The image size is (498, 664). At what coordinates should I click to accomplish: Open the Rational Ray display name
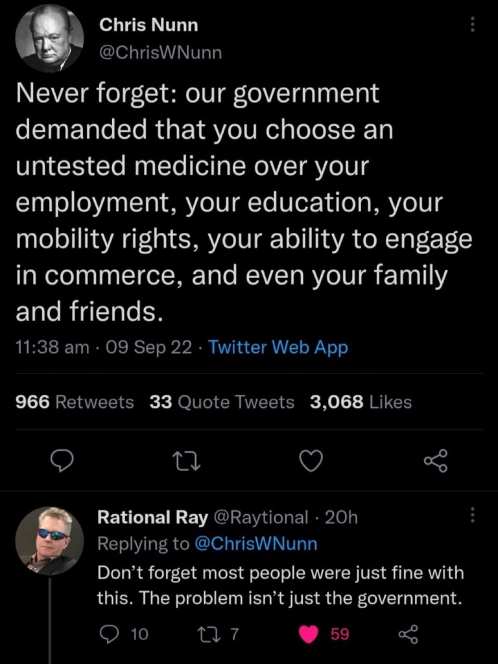[152, 517]
